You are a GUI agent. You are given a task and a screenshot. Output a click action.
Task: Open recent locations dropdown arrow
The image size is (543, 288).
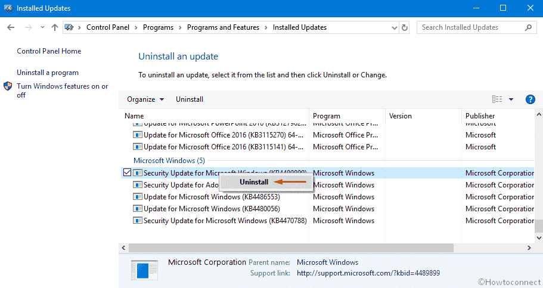(x=42, y=27)
